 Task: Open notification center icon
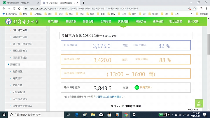[205, 115]
